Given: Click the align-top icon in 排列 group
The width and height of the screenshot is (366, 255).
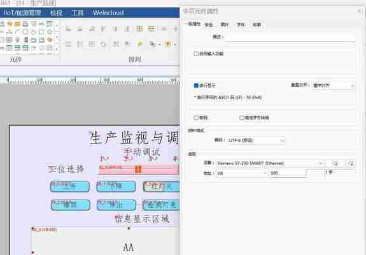Looking at the screenshot, I should click(103, 29).
